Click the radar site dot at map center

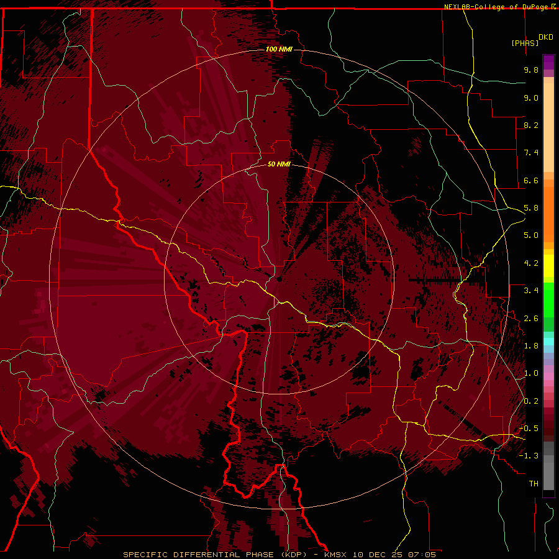(x=279, y=279)
